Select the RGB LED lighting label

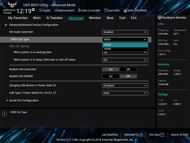click(x=19, y=46)
